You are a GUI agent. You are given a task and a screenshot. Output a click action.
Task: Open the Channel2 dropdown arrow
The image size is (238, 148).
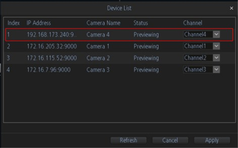[216, 58]
